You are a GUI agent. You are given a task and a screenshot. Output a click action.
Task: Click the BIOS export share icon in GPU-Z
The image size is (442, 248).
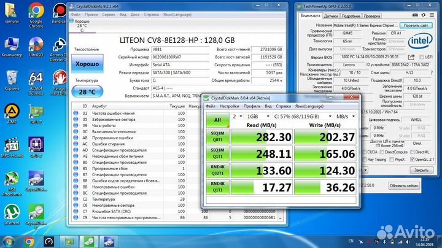click(x=411, y=57)
